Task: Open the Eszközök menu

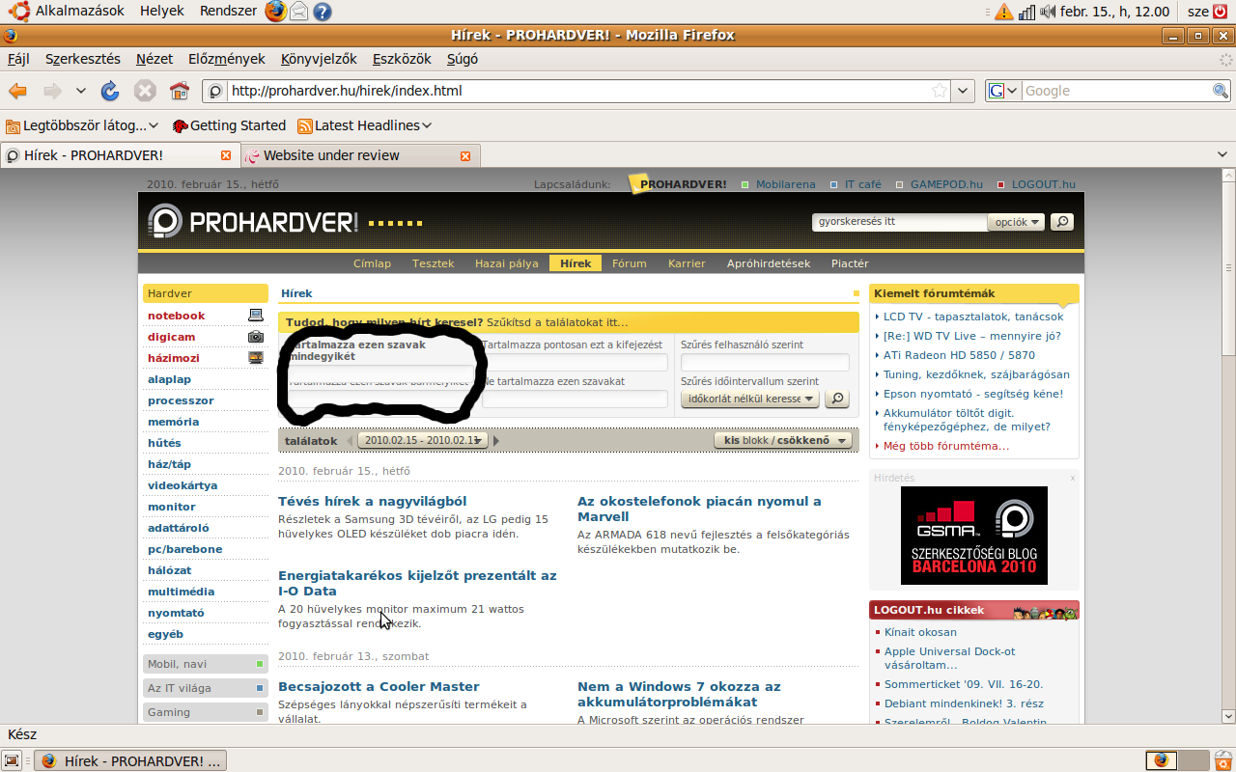Action: [402, 59]
